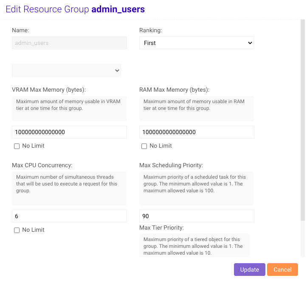Enable No Limit for VRAM Max Memory
Screen dimensions: 307x281
(x=17, y=146)
